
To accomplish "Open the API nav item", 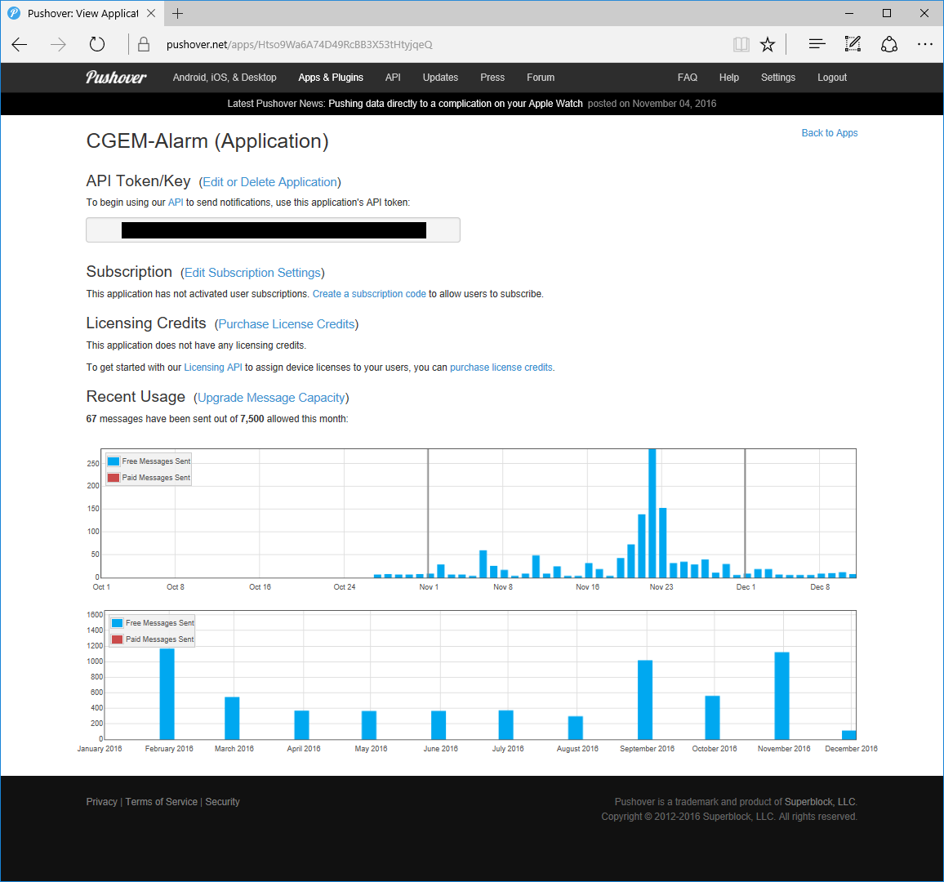I will [x=393, y=78].
